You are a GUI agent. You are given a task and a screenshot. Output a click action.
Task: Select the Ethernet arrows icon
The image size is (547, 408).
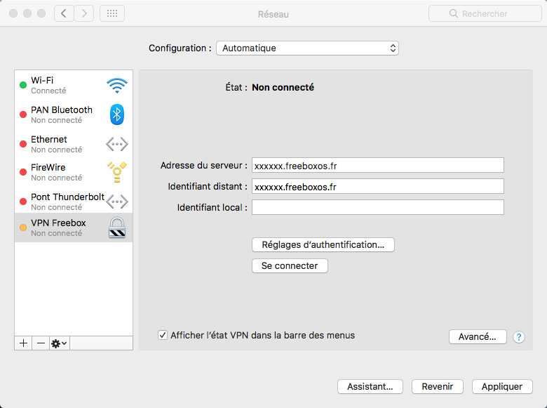tap(117, 143)
